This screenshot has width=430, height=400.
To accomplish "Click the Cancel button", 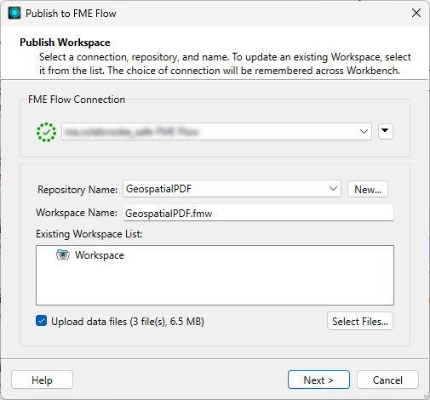I will pyautogui.click(x=387, y=380).
